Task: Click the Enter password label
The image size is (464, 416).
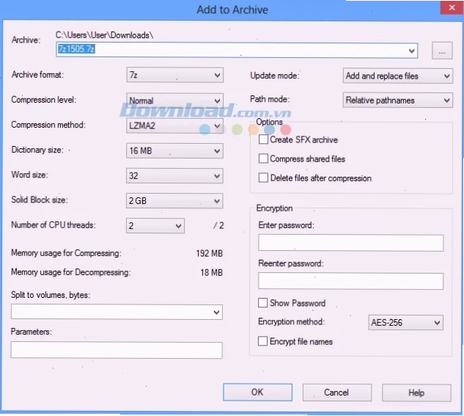Action: [286, 225]
